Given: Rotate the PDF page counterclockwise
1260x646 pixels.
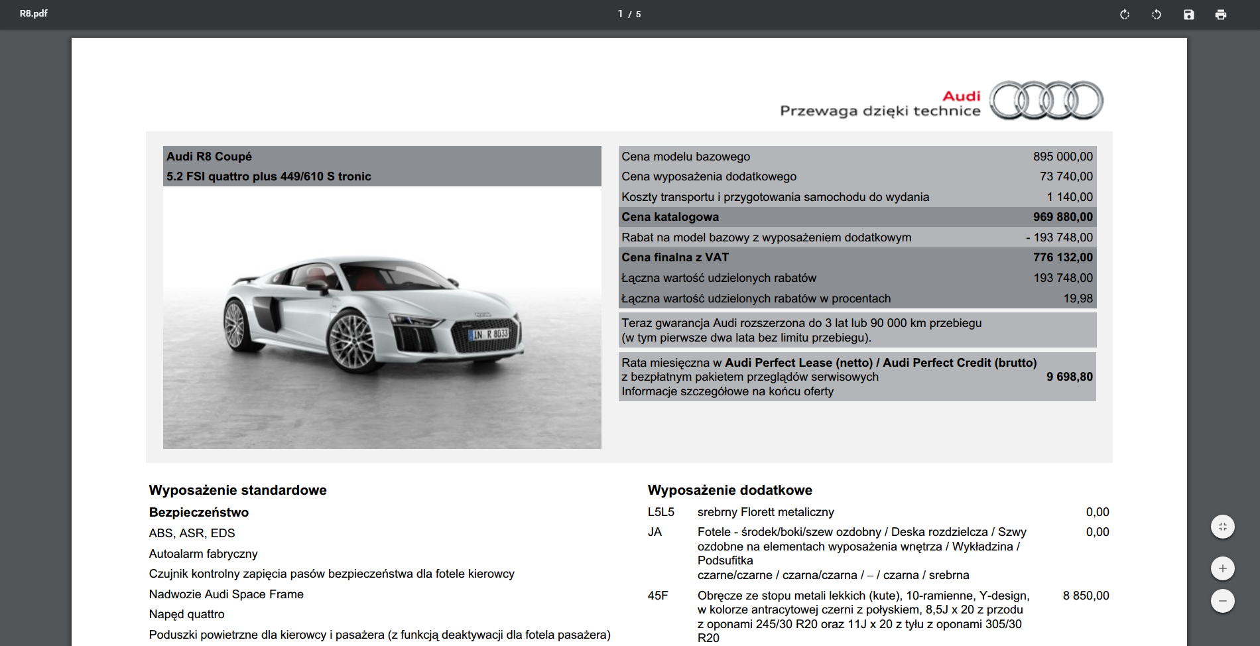Looking at the screenshot, I should click(1157, 15).
